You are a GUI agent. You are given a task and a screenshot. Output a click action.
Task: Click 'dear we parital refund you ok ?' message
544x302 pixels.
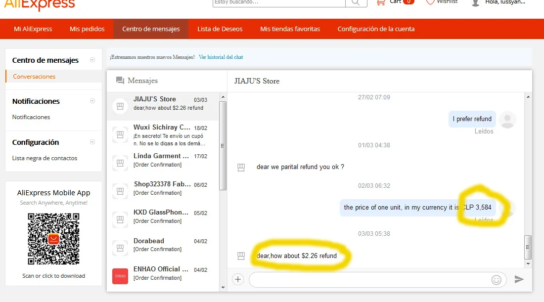point(301,167)
